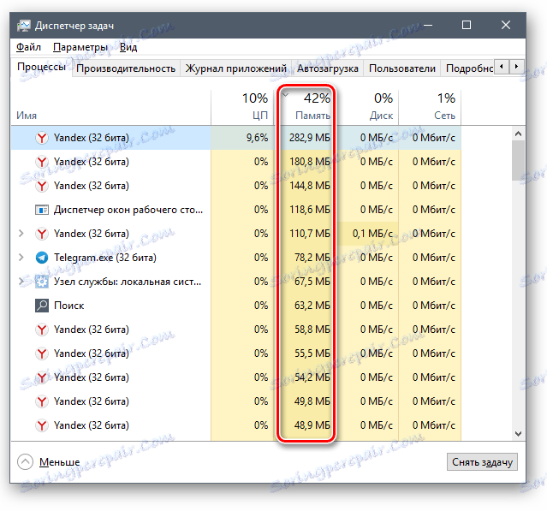This screenshot has height=511, width=547.
Task: Switch to the Пользователи tab
Action: [x=402, y=68]
